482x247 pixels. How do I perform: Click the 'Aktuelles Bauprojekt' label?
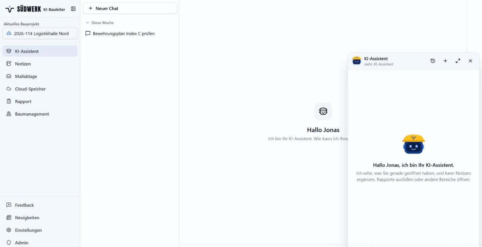[21, 24]
